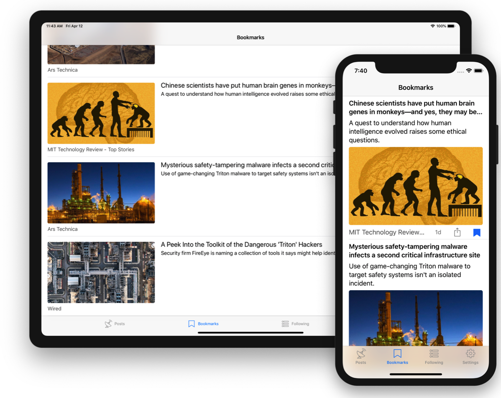Viewport: 501px width, 398px height.
Task: Open Posts tab on the iPhone
Action: tap(361, 357)
